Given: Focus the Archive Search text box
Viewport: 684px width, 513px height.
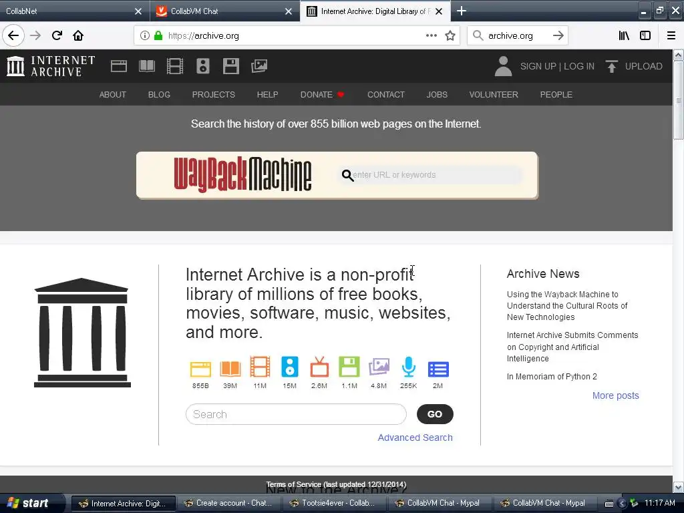Looking at the screenshot, I should 296,414.
